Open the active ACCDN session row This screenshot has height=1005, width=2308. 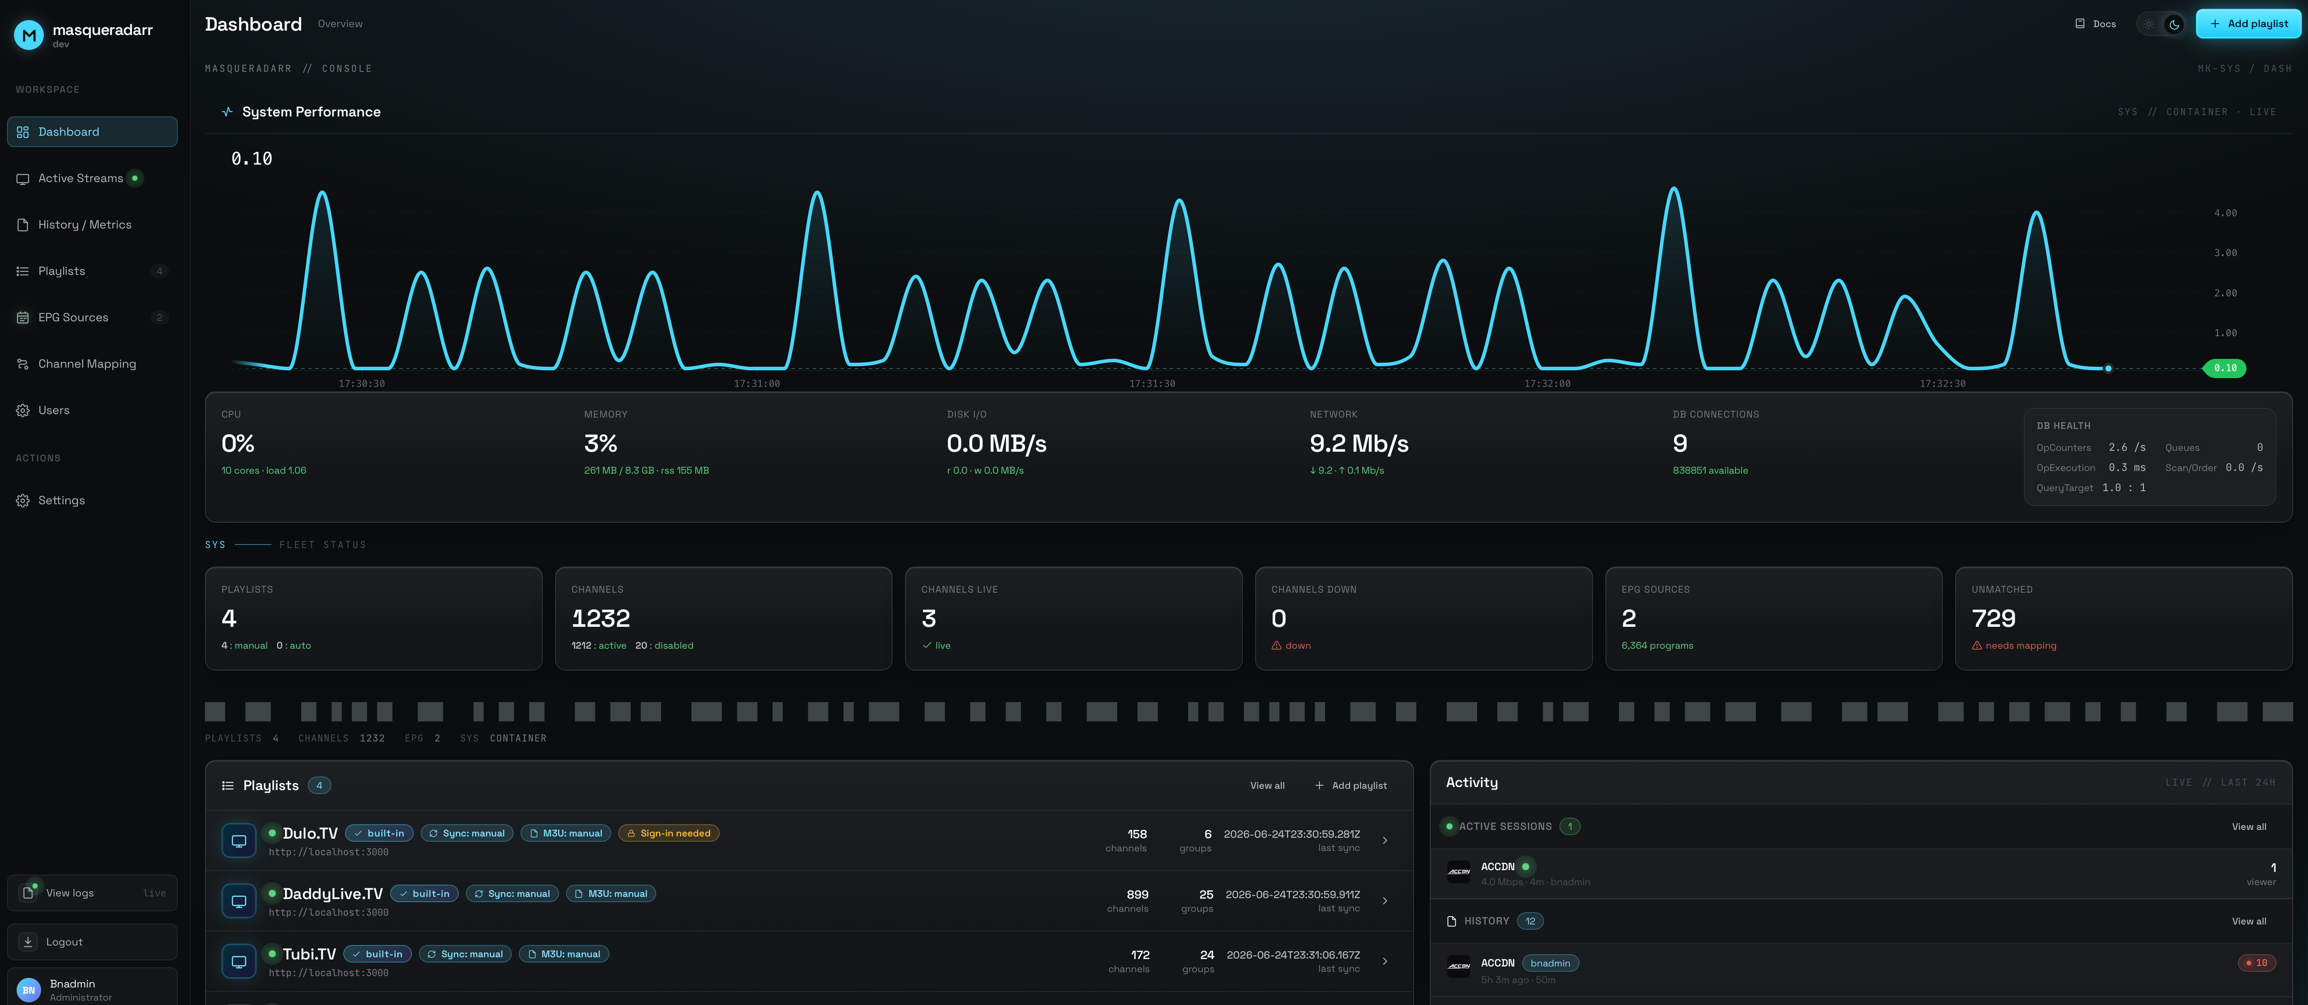tap(1861, 873)
